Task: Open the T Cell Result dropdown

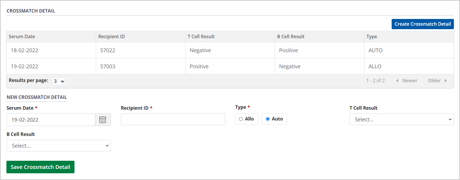Action: [401, 119]
